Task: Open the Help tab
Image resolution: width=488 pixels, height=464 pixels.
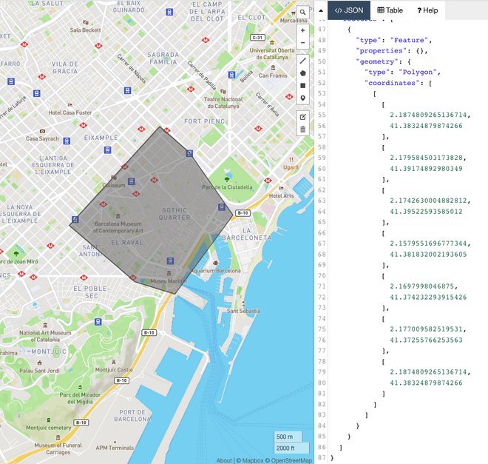Action: (427, 10)
